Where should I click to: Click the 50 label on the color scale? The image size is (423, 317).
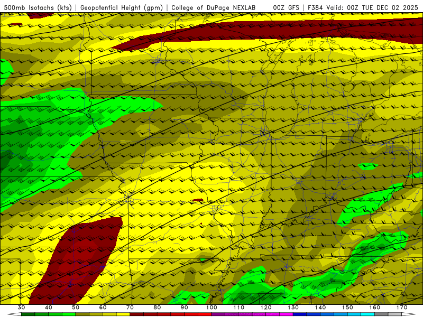point(76,307)
